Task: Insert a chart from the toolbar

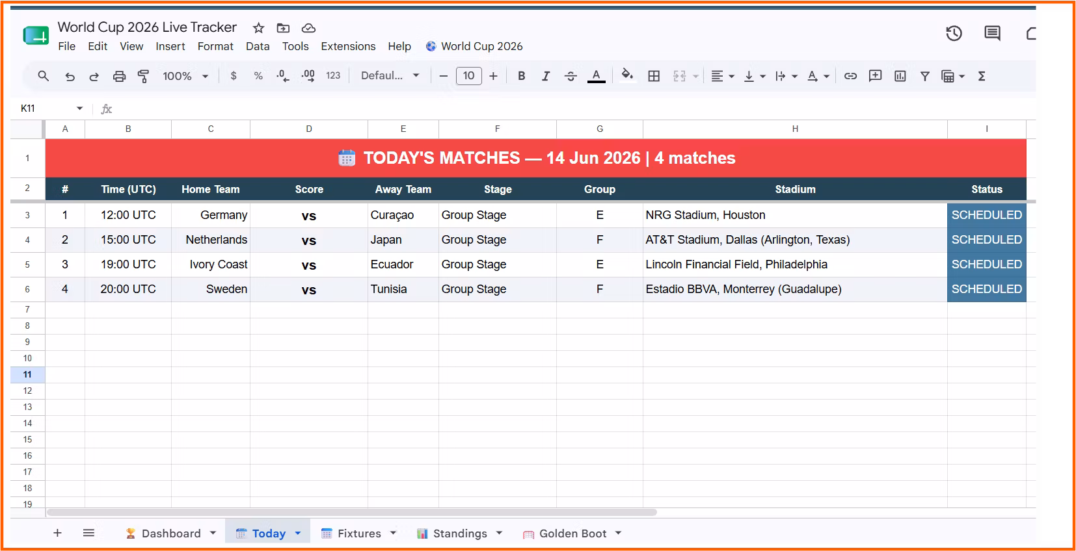Action: 900,76
